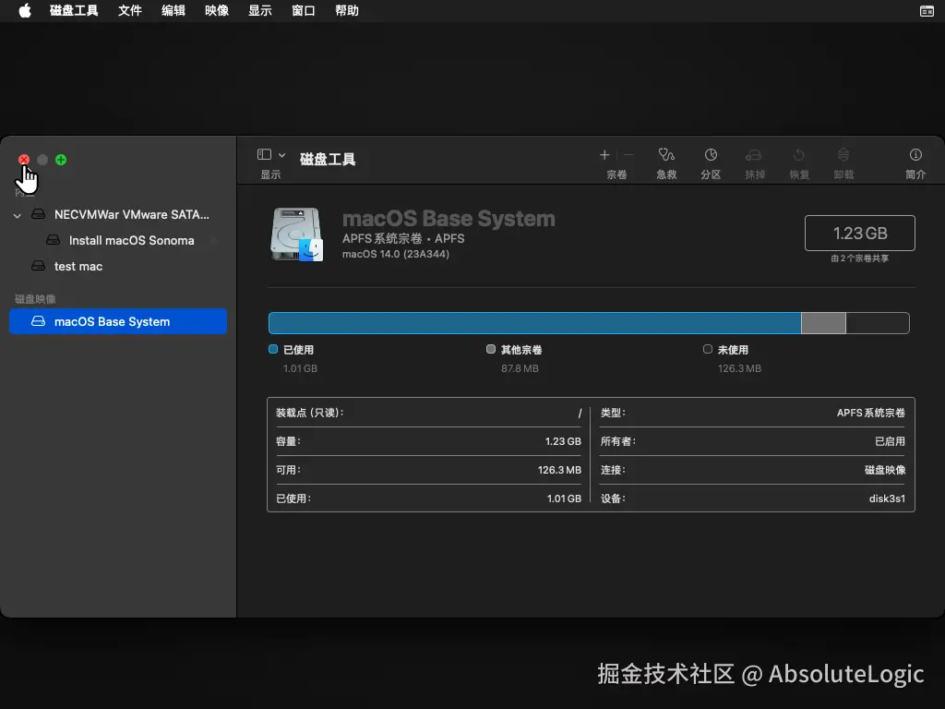
Task: Run First Aid with the 急救 icon
Action: [666, 155]
